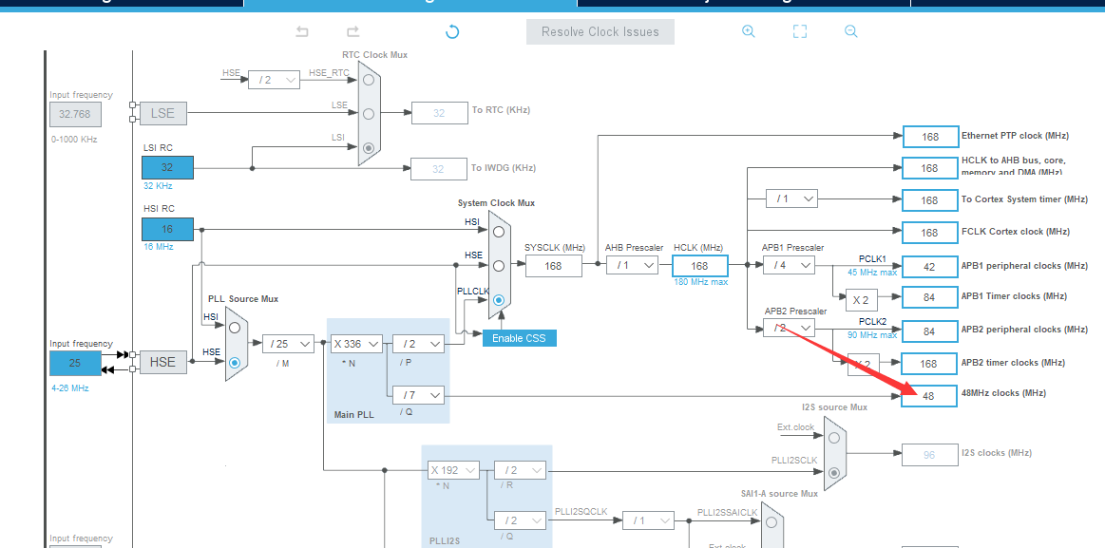Click the undo arrow icon

coord(302,31)
